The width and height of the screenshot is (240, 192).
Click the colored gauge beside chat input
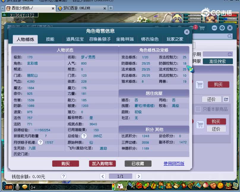point(113,187)
